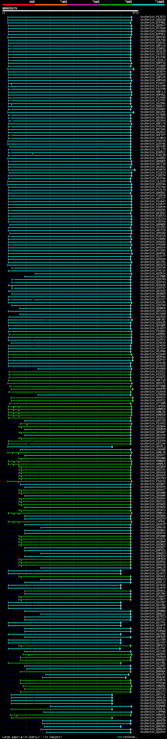Open the UniRef100_P07689 hit label
Image resolution: width=167 pixels, height=739 pixels.
click(x=153, y=28)
